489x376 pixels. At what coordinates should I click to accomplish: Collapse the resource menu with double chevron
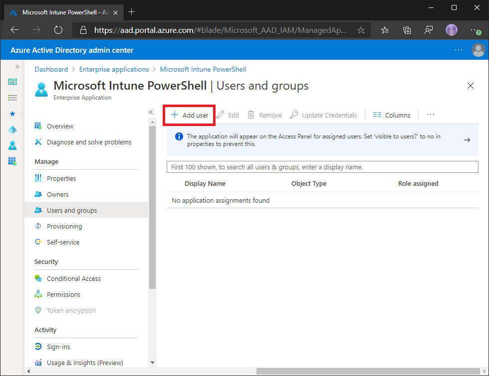pyautogui.click(x=151, y=112)
